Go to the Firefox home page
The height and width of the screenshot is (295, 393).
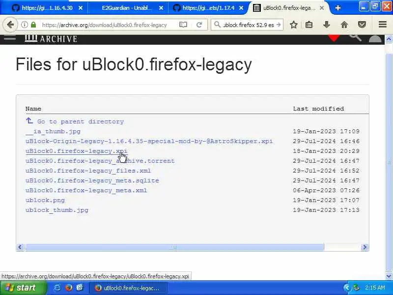(x=344, y=25)
